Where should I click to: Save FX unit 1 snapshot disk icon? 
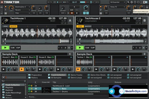(6, 13)
